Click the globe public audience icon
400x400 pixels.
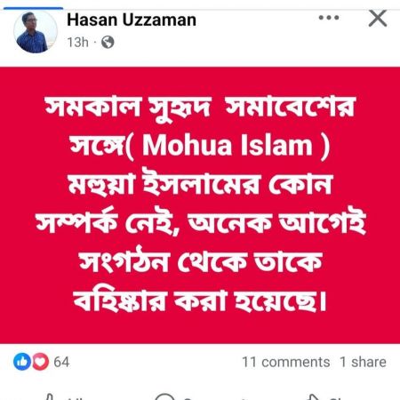[x=108, y=42]
